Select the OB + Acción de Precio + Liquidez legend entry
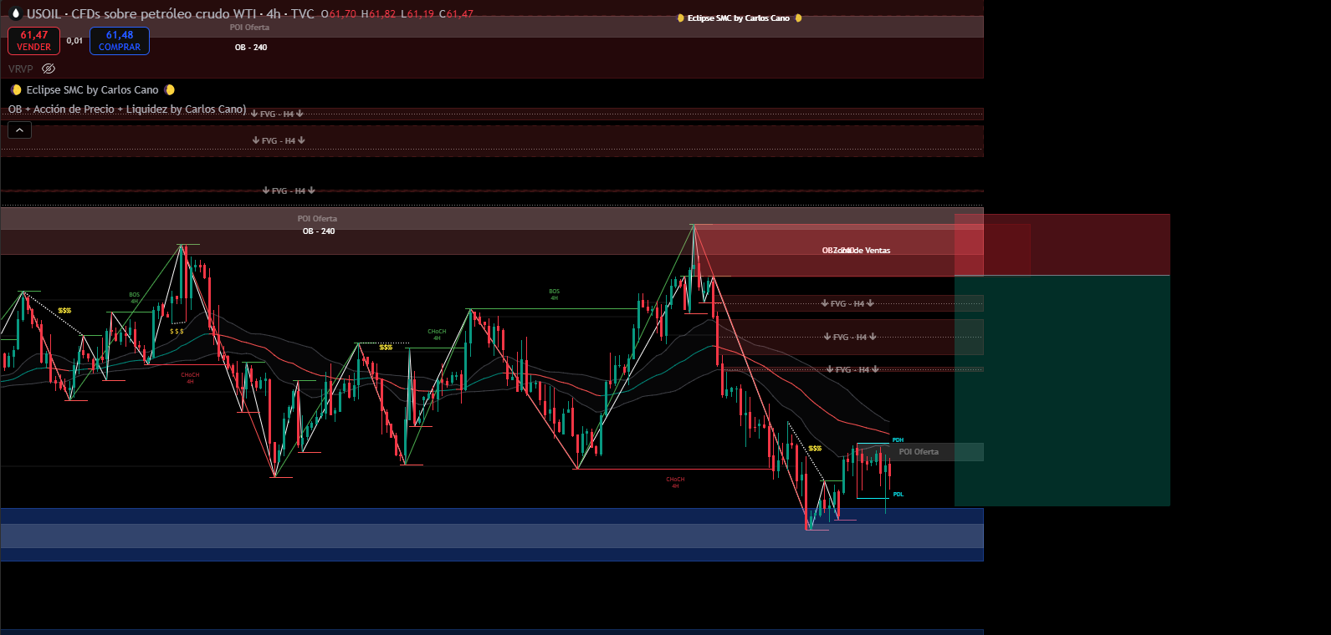 click(x=127, y=109)
